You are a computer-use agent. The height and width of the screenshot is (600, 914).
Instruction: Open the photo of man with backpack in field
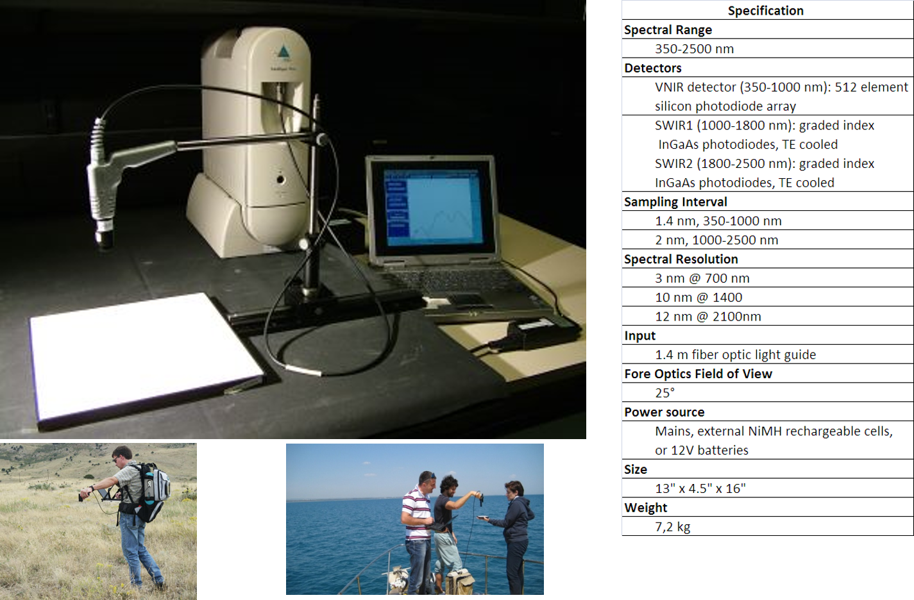tap(98, 521)
